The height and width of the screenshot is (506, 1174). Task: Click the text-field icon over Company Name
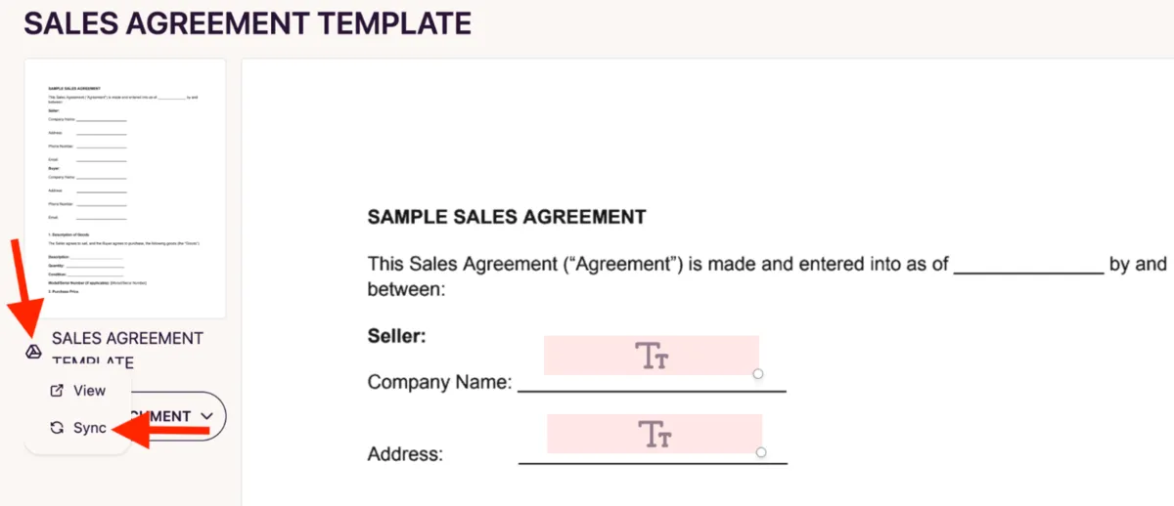click(x=652, y=356)
